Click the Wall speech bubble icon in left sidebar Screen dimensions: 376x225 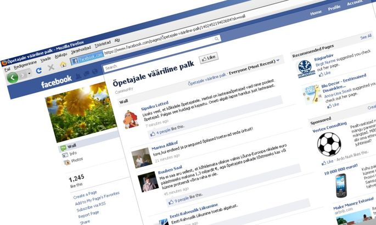63,148
